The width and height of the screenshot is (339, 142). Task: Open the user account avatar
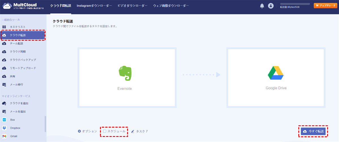[x=271, y=6]
